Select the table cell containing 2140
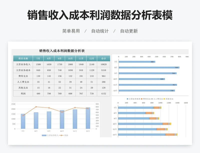The height and width of the screenshot is (153, 200). [92, 64]
